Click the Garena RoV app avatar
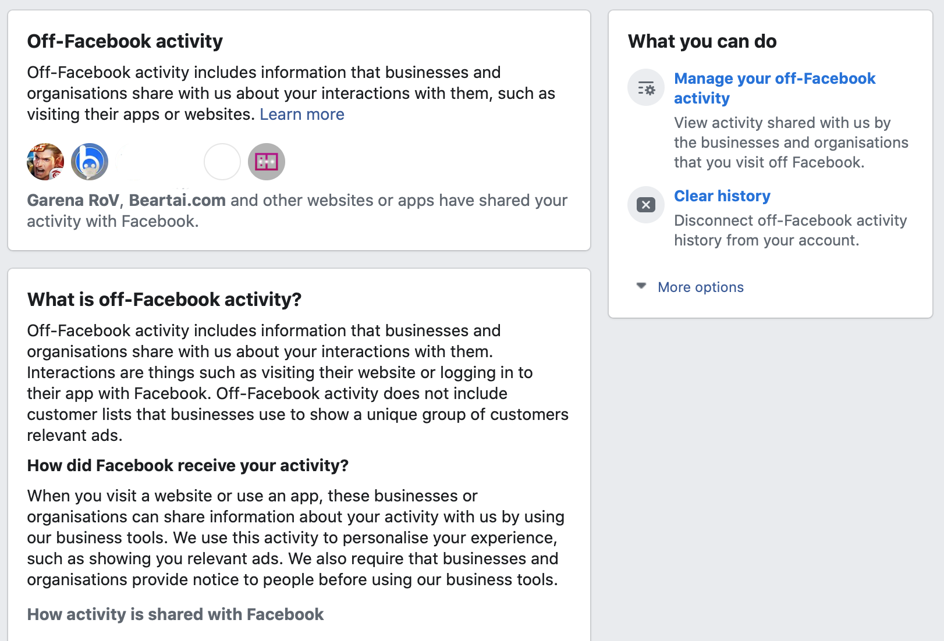The height and width of the screenshot is (641, 944). (x=45, y=162)
